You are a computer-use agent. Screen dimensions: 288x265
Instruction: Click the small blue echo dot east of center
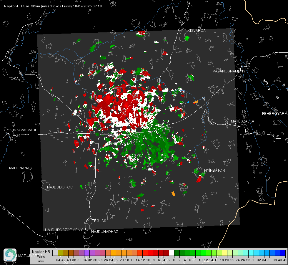click(188, 102)
